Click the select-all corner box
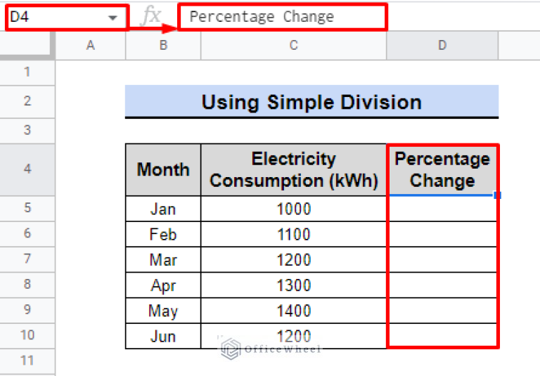The height and width of the screenshot is (376, 540). tap(27, 46)
